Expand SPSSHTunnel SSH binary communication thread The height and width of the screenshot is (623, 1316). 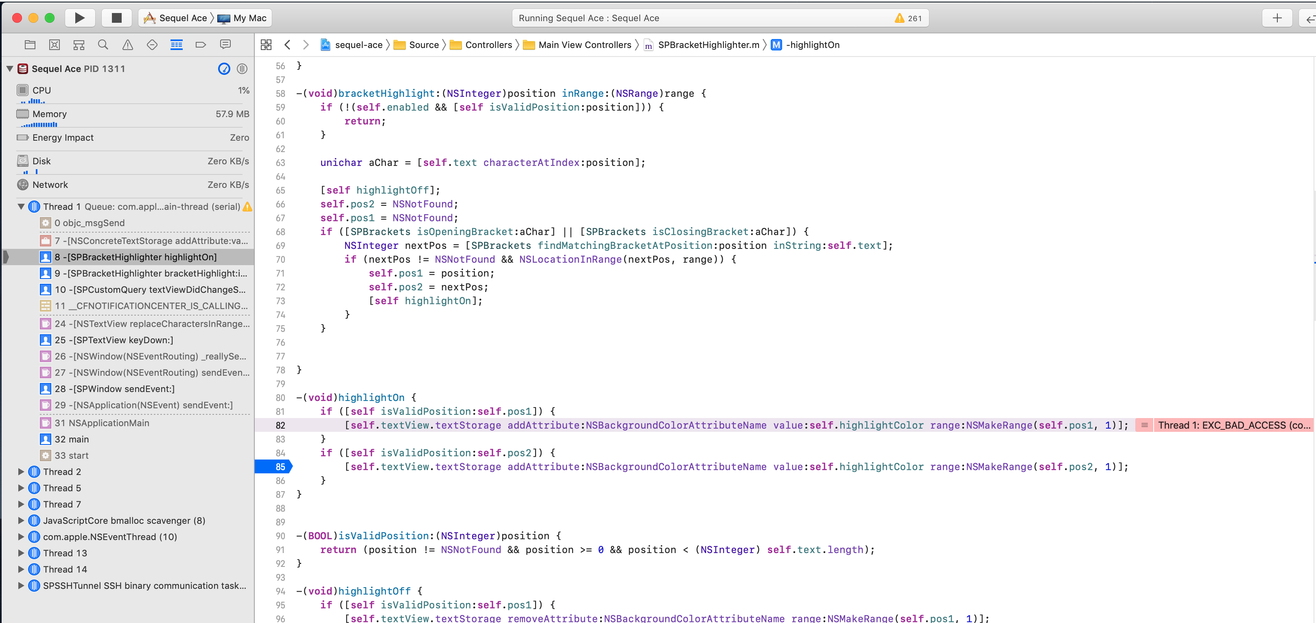tap(21, 586)
